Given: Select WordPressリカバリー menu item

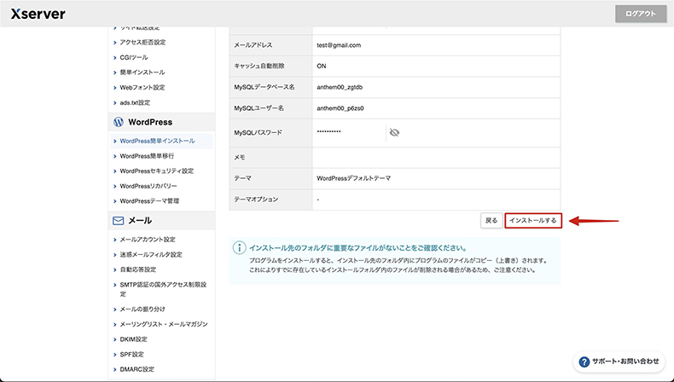Looking at the screenshot, I should point(148,186).
